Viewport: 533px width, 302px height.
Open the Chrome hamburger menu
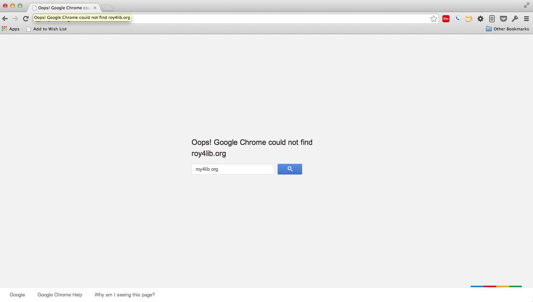point(526,19)
